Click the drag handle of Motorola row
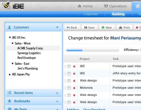Screen dimensions: 141x110 65,88
